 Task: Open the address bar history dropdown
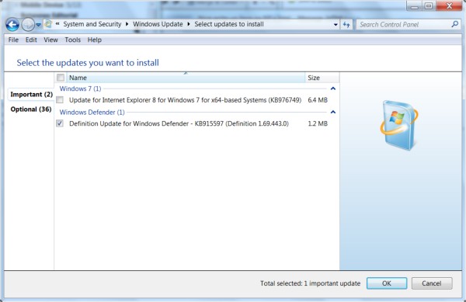click(x=336, y=25)
